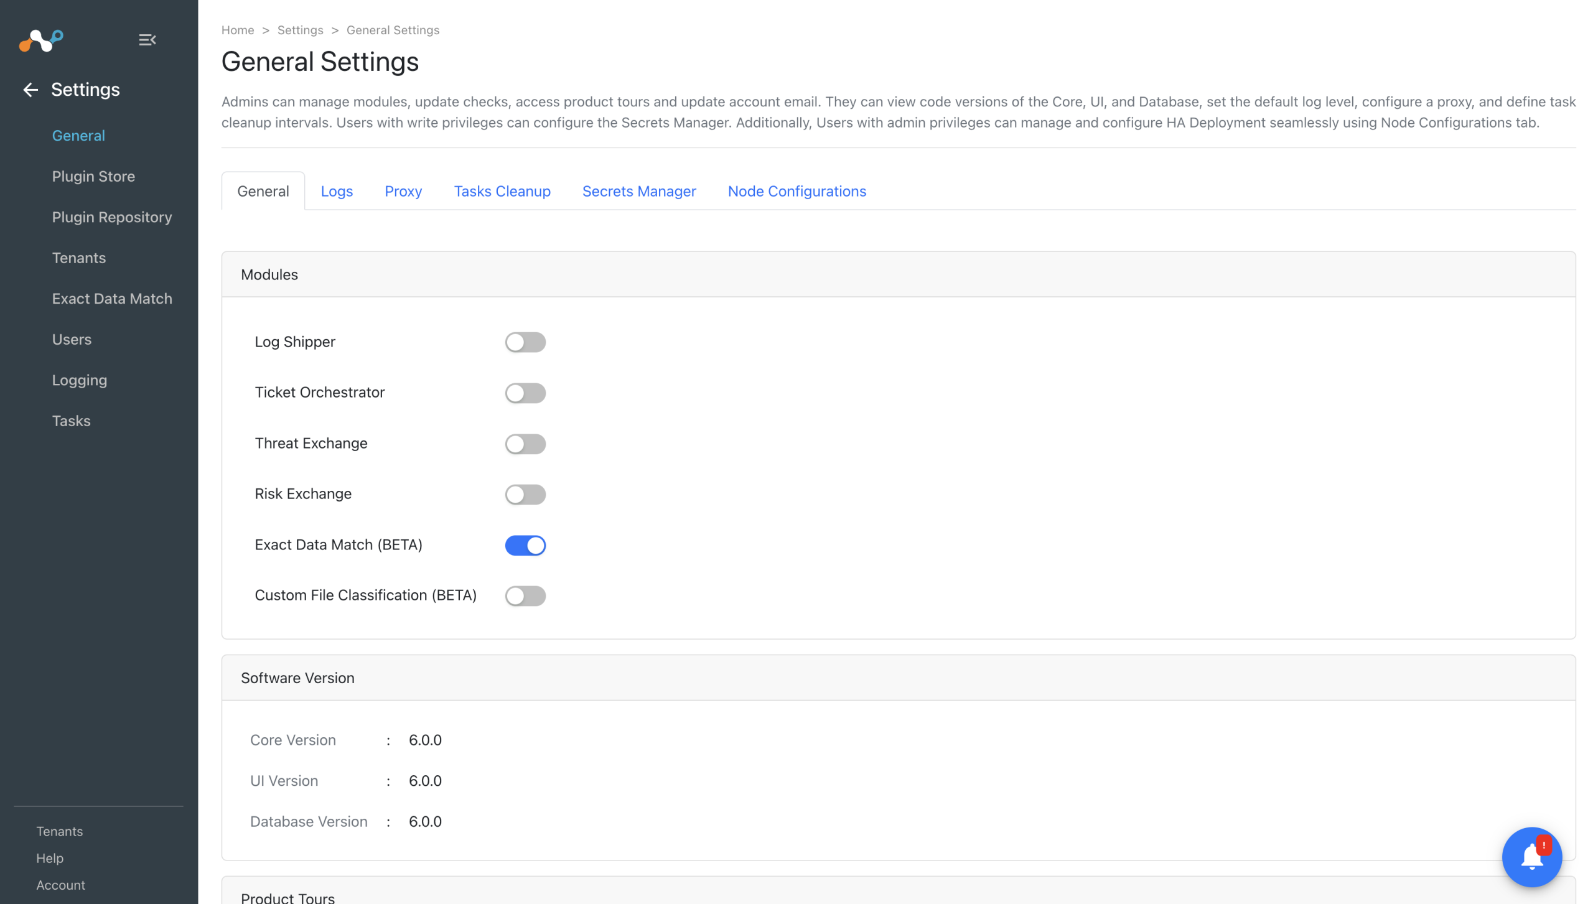
Task: Click the back arrow beside Settings
Action: [30, 90]
